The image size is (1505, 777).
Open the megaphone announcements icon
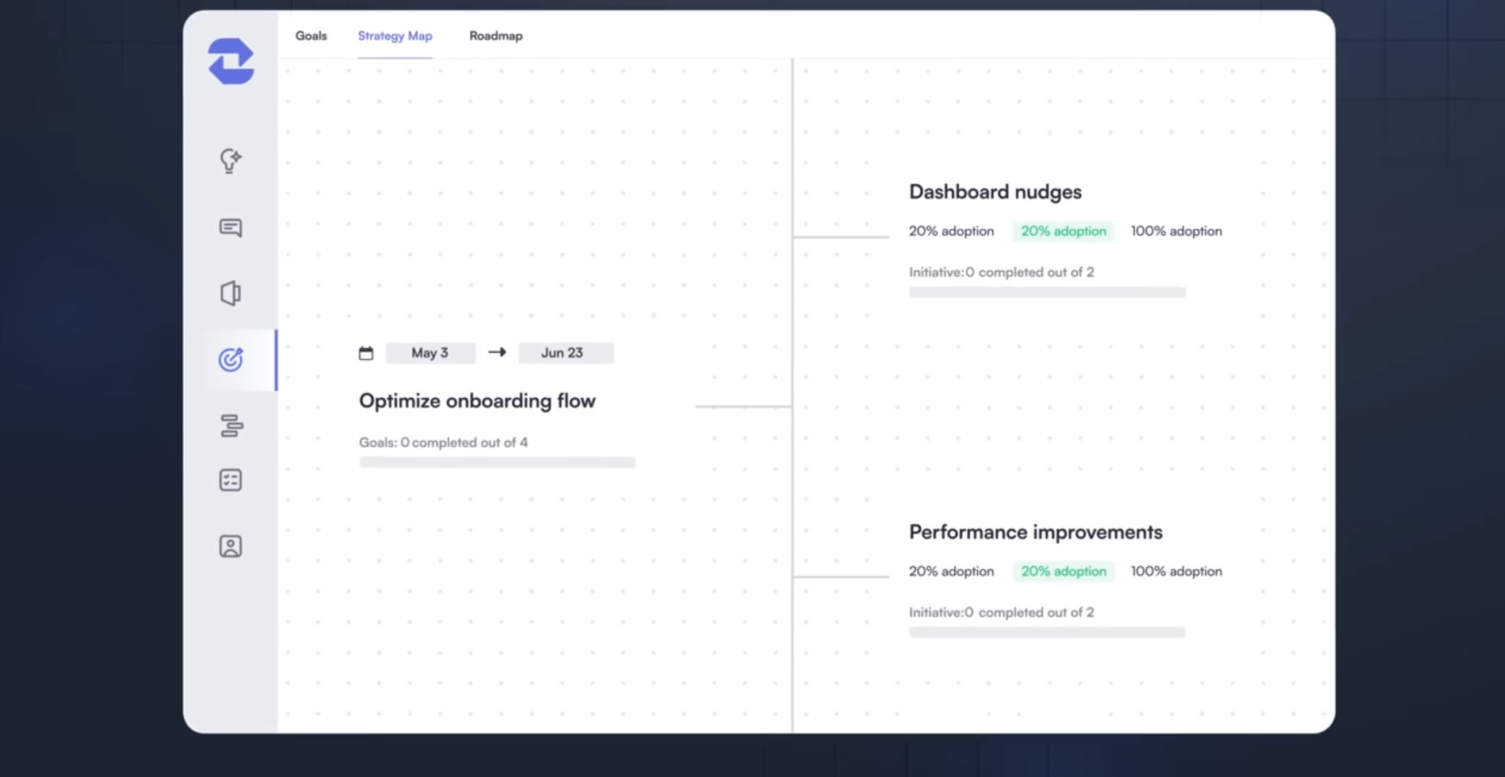[x=231, y=293]
